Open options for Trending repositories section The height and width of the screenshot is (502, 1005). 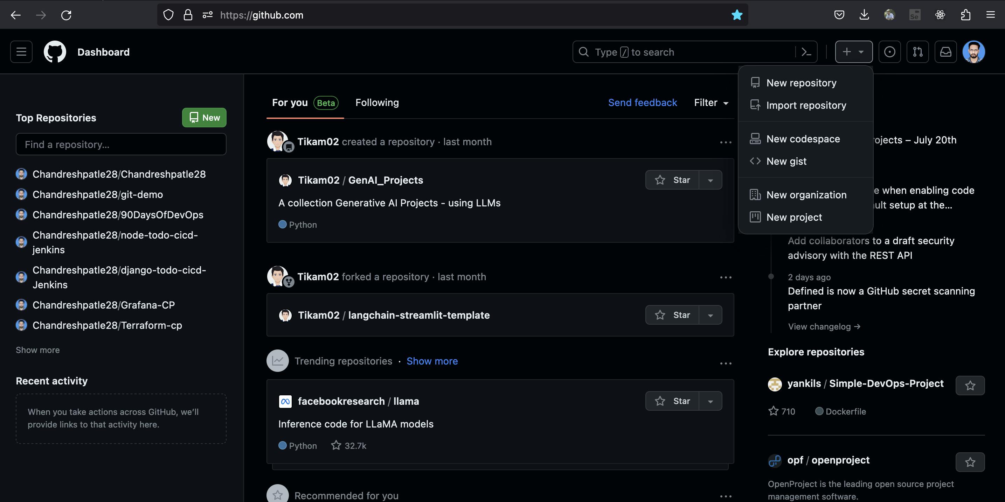[x=726, y=363]
